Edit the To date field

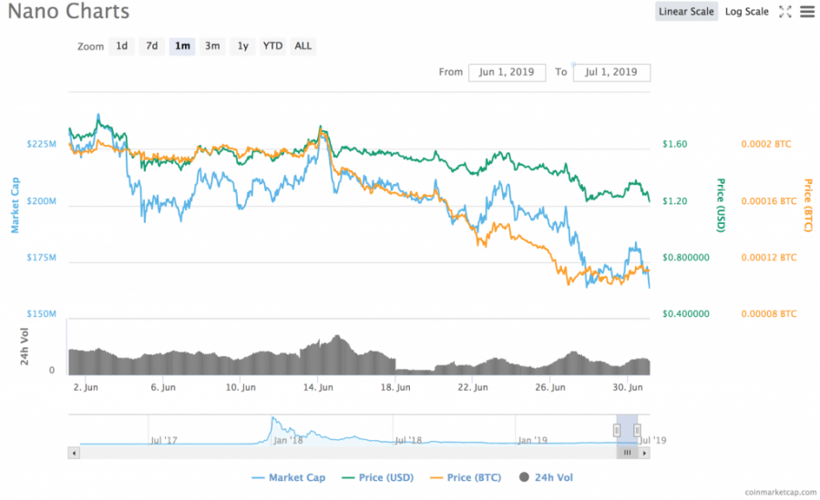[x=611, y=72]
